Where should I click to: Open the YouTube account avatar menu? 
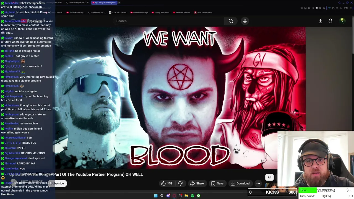click(x=342, y=21)
